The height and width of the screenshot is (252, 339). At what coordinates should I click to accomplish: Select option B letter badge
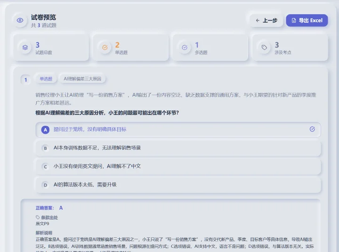pyautogui.click(x=45, y=148)
